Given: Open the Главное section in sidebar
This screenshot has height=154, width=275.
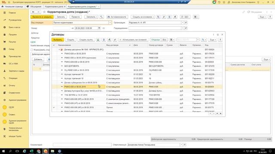Looking at the screenshot, I should pyautogui.click(x=12, y=13).
